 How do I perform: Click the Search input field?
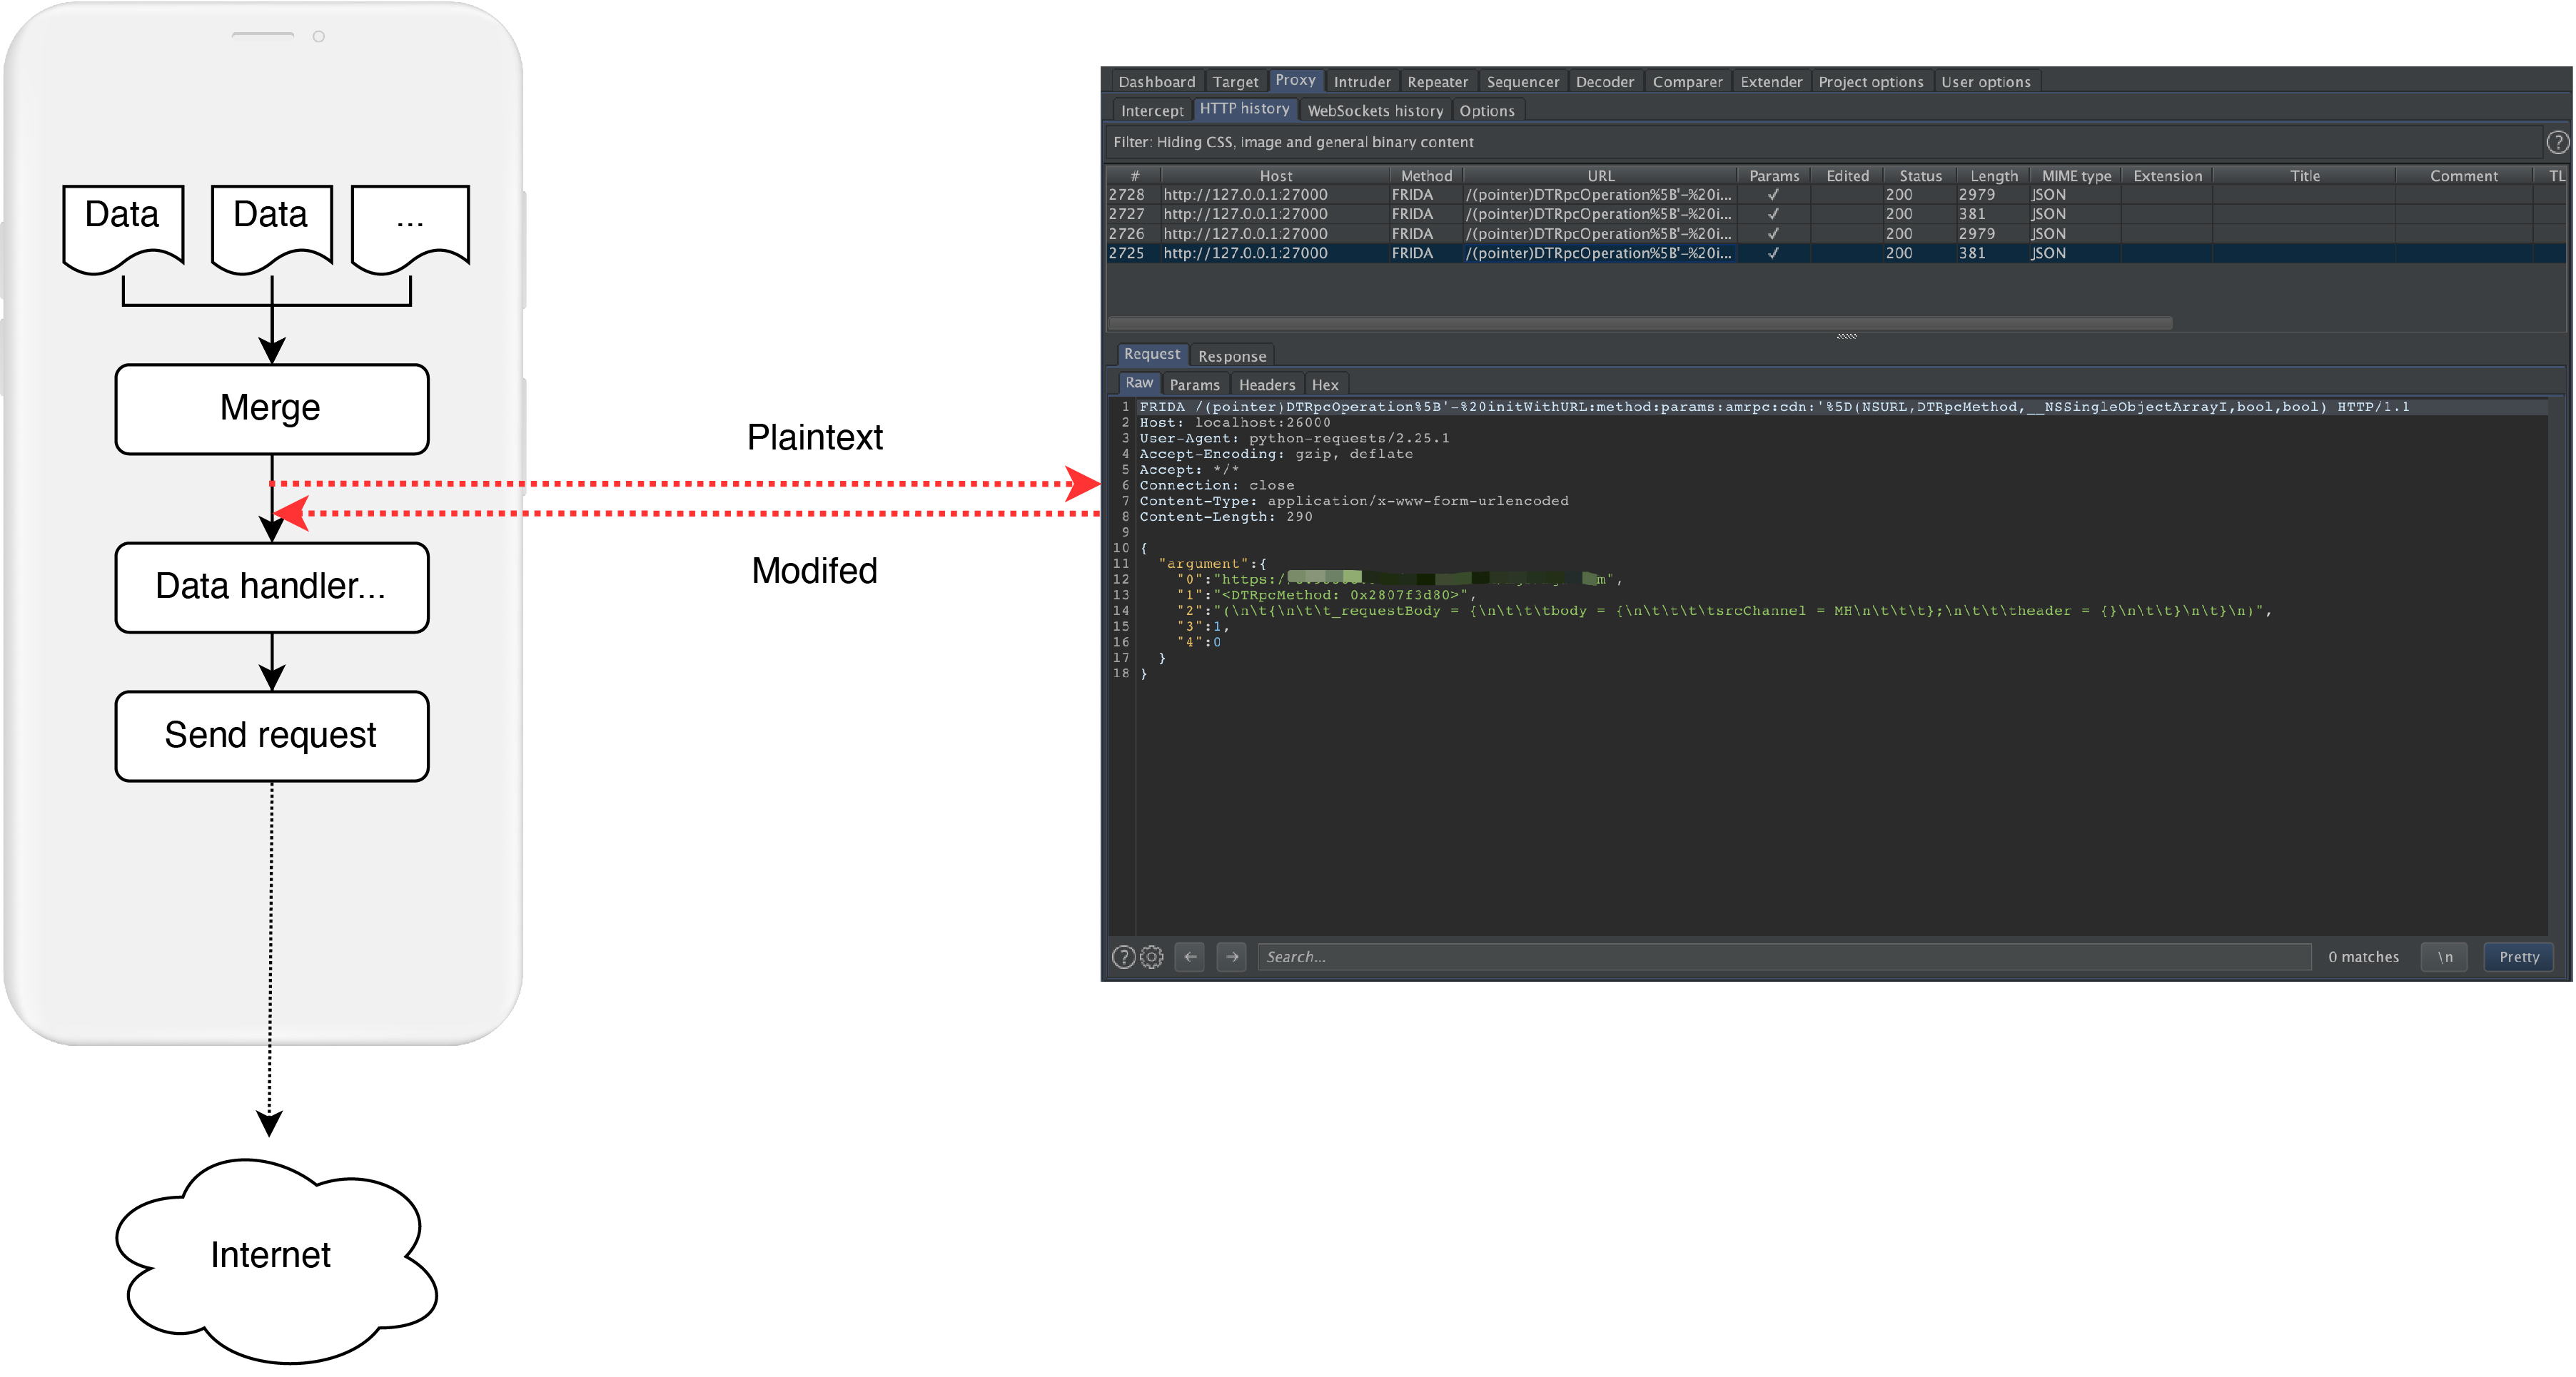pyautogui.click(x=1780, y=956)
